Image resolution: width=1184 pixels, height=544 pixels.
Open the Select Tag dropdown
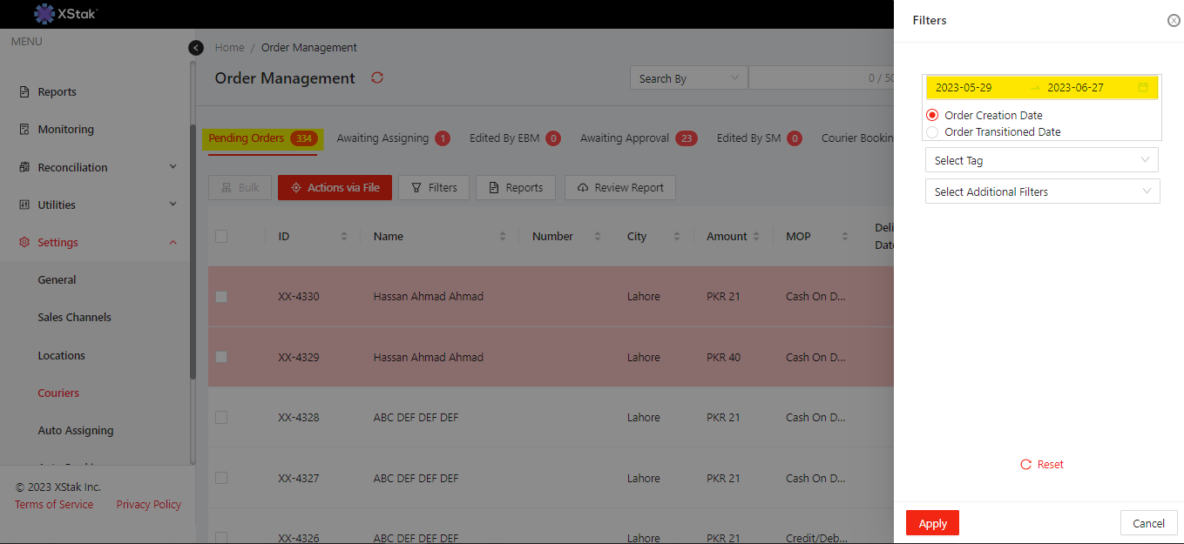coord(1041,161)
